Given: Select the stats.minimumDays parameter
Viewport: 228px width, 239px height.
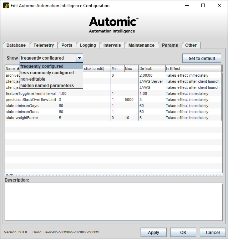Looking at the screenshot, I should [31, 106].
